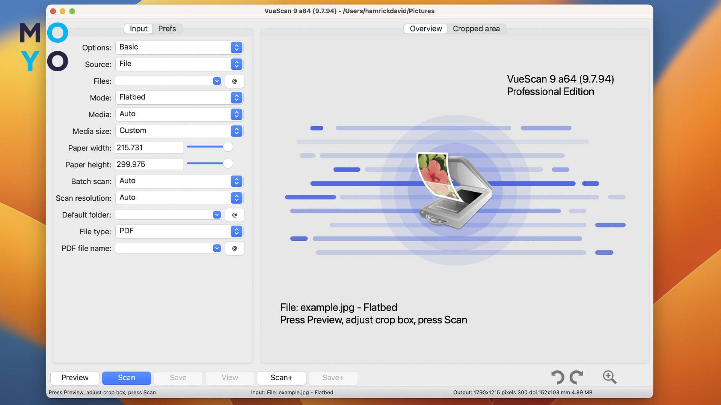Click the scanner illustration in Overview
The width and height of the screenshot is (721, 405).
tap(454, 190)
